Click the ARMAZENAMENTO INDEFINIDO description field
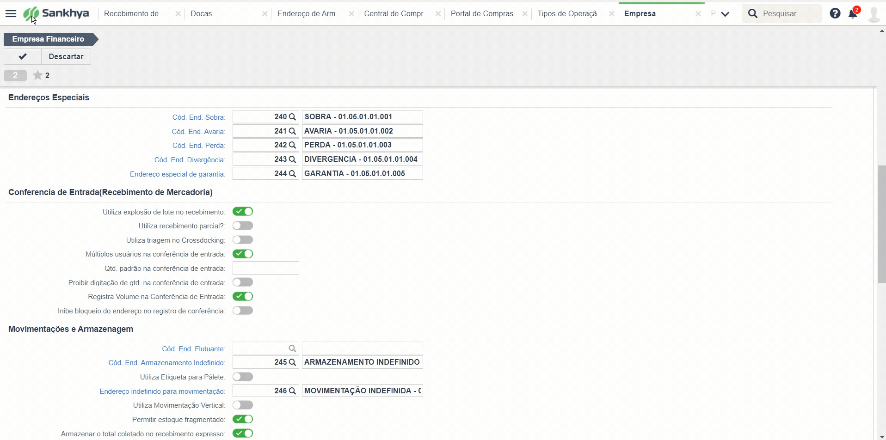The width and height of the screenshot is (886, 440). 363,362
